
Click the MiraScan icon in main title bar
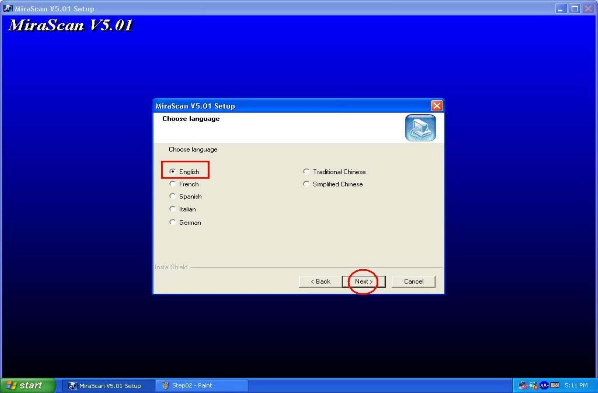(x=8, y=8)
